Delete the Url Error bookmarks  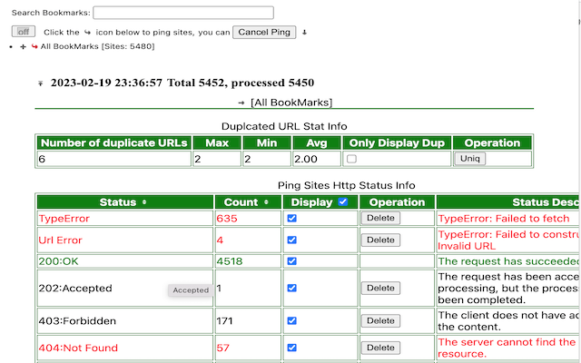(x=380, y=240)
